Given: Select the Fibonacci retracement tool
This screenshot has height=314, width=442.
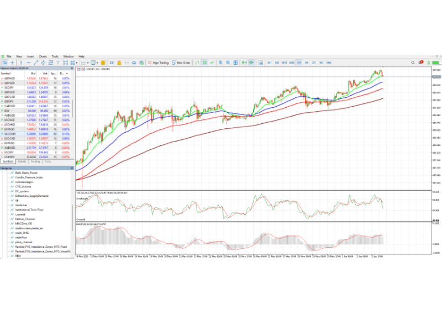Looking at the screenshot, I should [51, 62].
